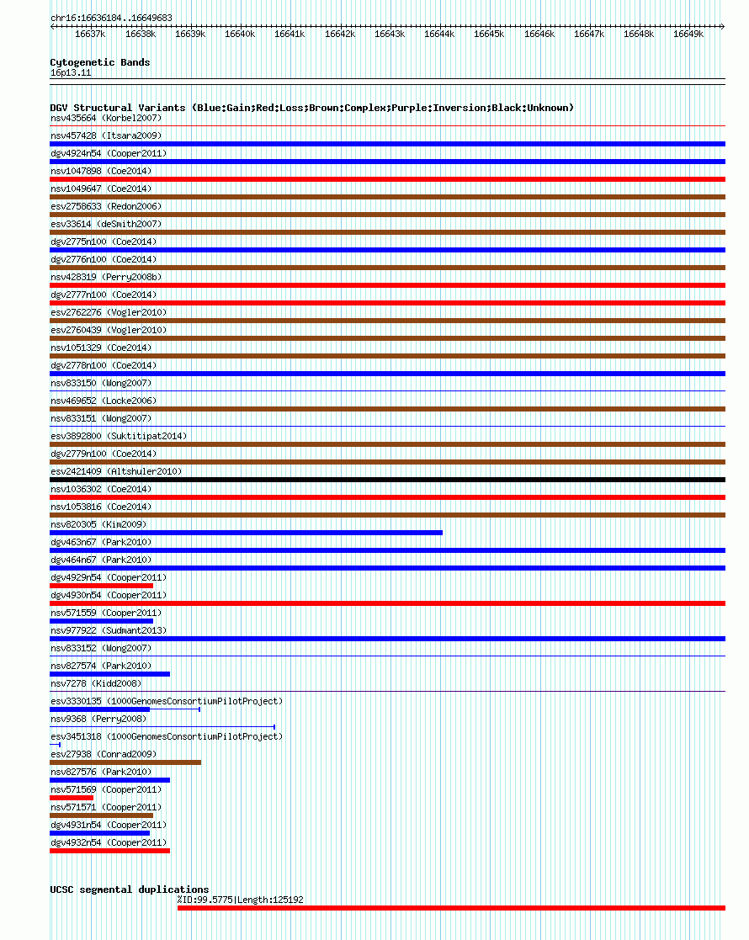Click the 16646k ruler position label

(539, 35)
